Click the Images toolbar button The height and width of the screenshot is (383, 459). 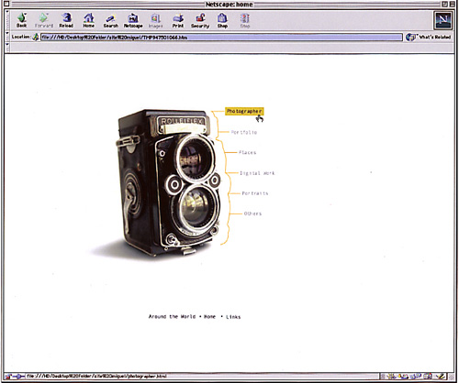point(155,20)
